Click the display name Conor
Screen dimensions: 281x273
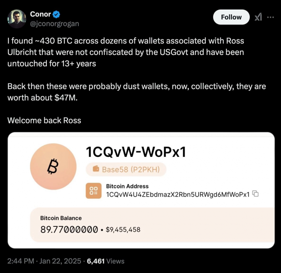[x=40, y=15]
